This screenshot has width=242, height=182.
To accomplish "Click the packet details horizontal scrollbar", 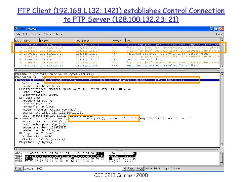I will 117,149.
